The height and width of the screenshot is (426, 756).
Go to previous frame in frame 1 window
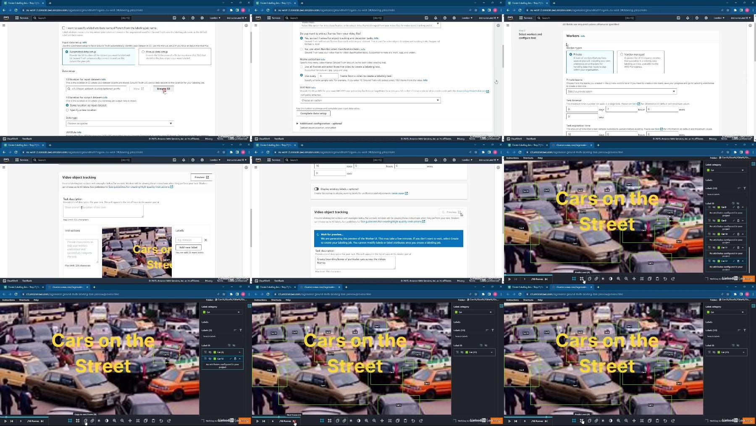(x=516, y=279)
